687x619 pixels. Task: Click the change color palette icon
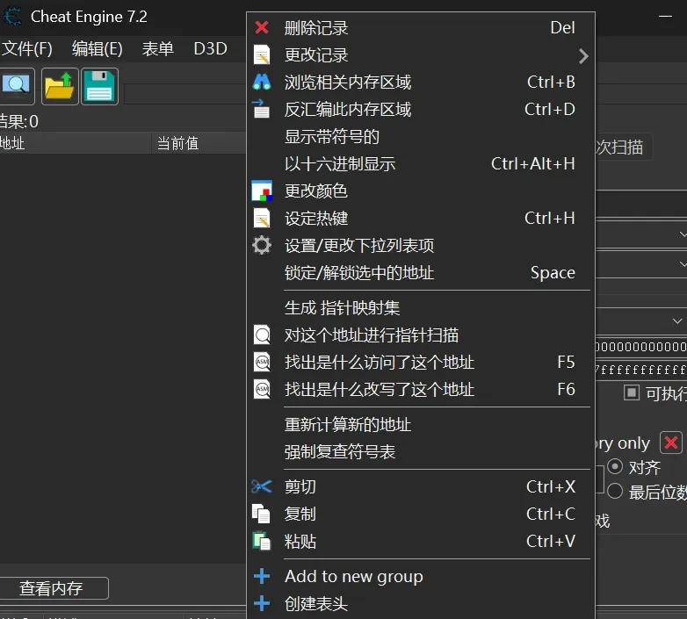click(x=262, y=191)
